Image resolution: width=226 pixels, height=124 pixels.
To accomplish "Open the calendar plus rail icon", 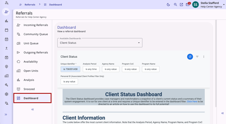I will [6, 57].
